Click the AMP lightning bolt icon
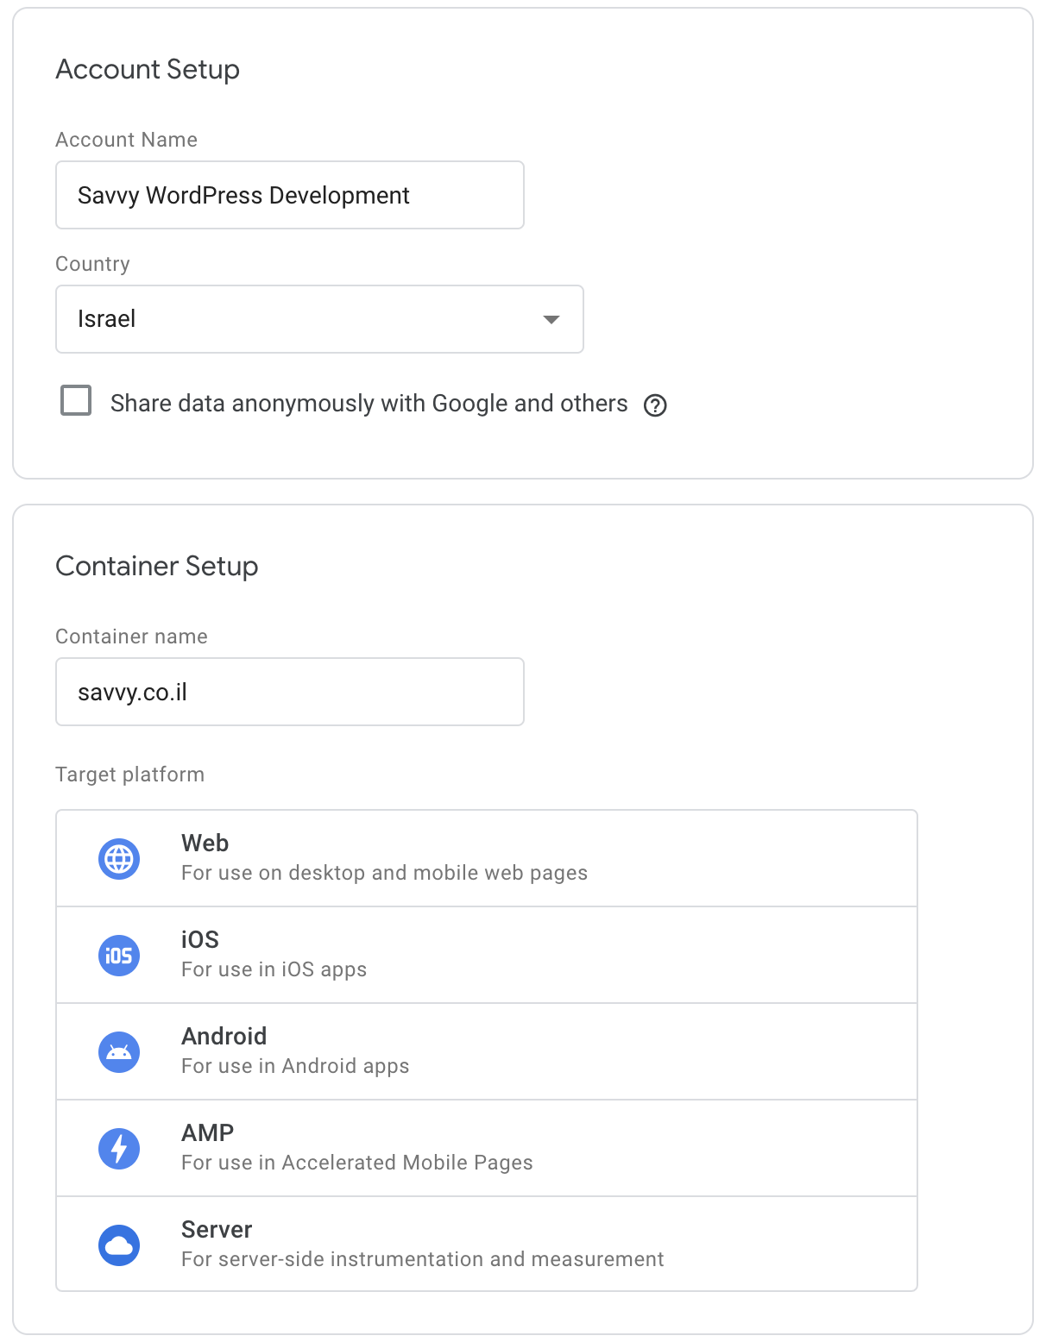 click(119, 1149)
